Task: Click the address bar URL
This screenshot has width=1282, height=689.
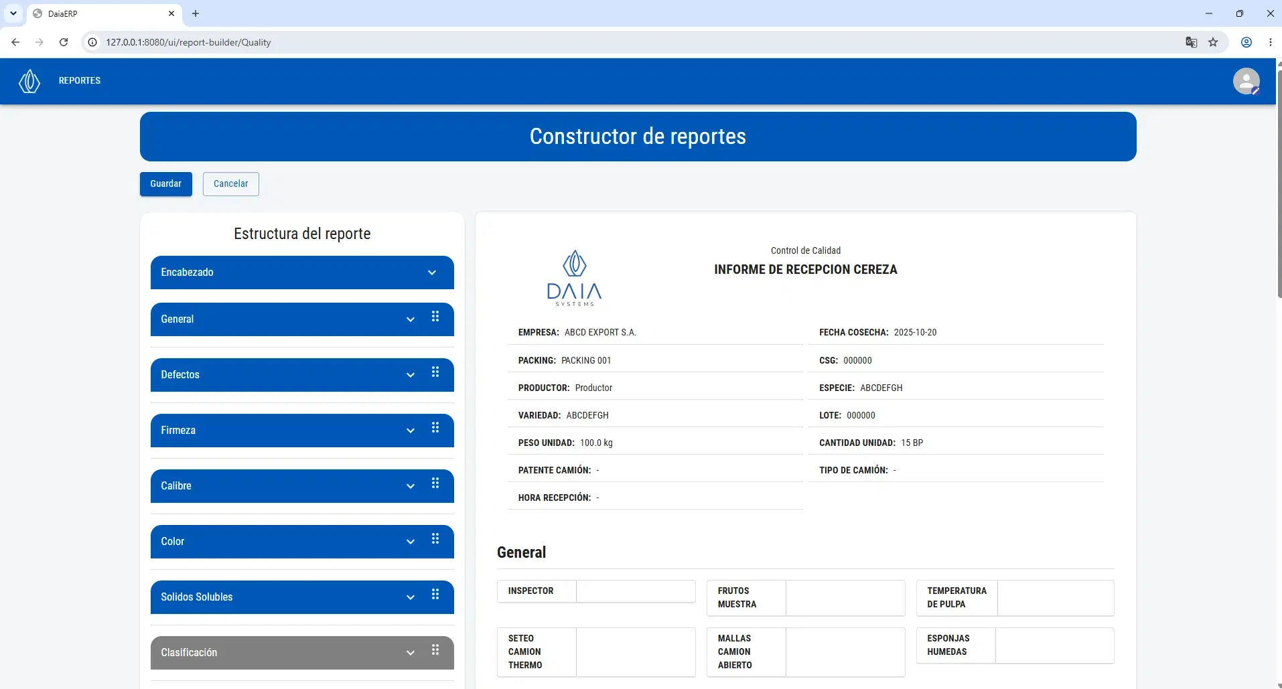Action: pyautogui.click(x=188, y=42)
